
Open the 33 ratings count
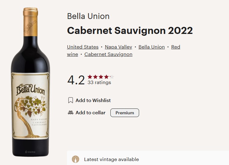coord(99,82)
